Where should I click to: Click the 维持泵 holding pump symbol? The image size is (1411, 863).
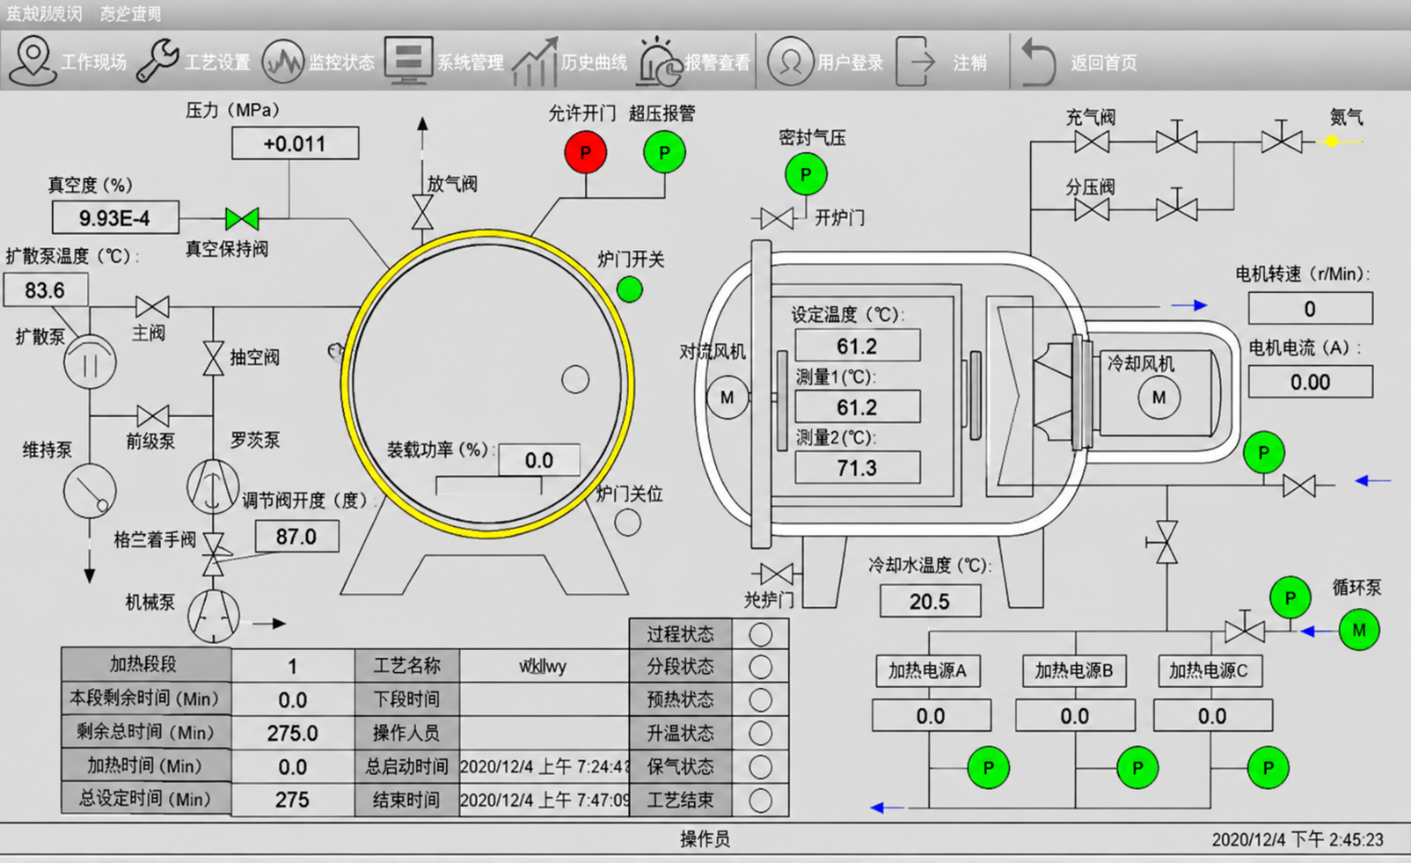(90, 491)
